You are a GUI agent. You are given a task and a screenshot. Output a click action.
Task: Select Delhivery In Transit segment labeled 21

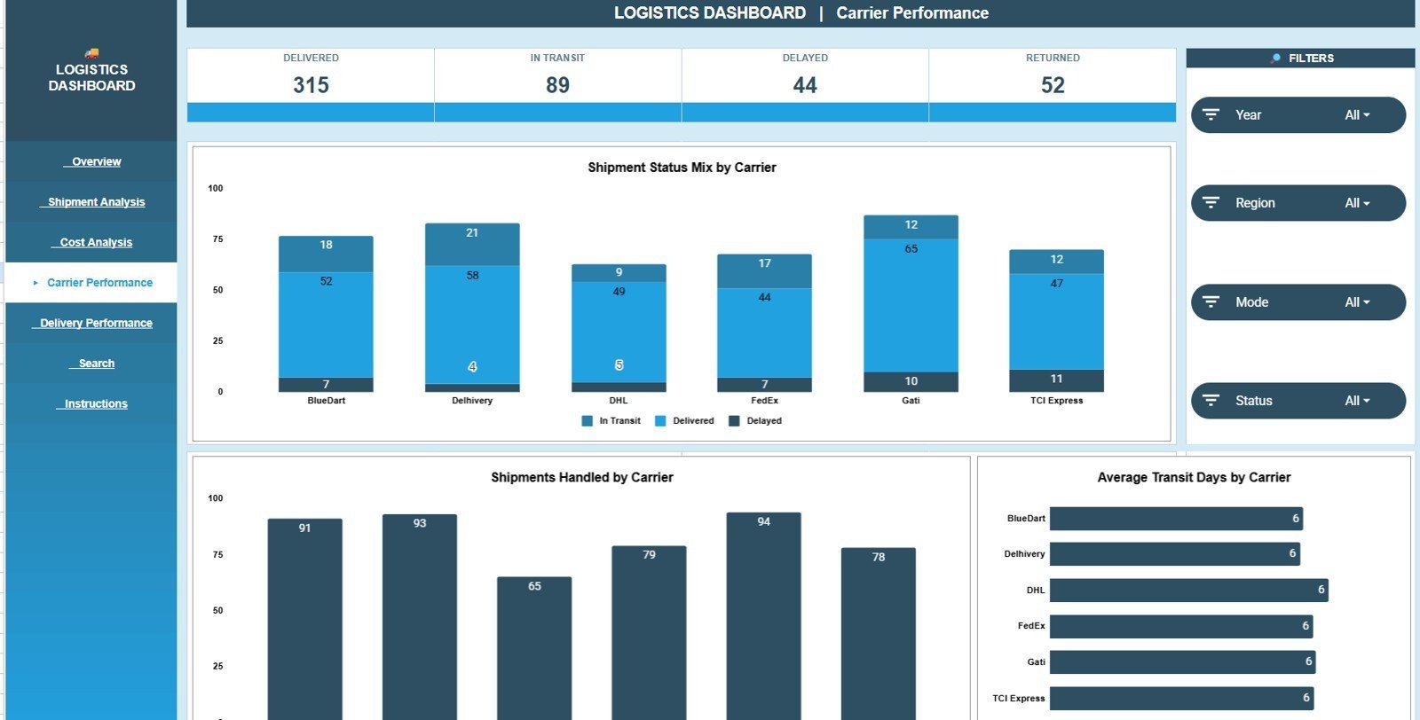pos(472,245)
